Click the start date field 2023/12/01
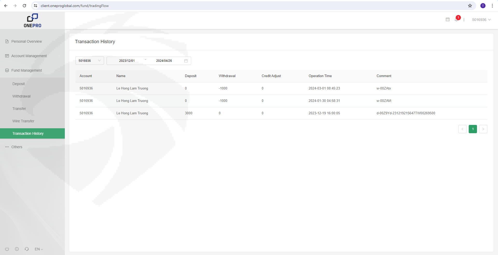 [127, 61]
